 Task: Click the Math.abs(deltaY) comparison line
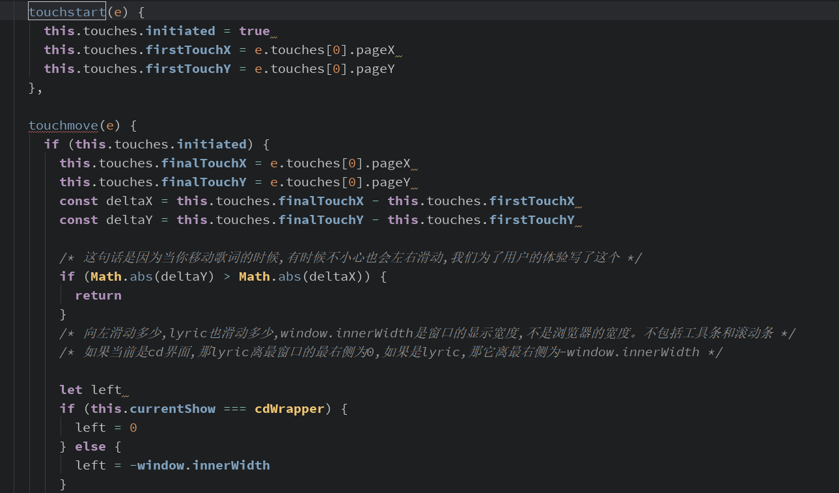tap(223, 276)
